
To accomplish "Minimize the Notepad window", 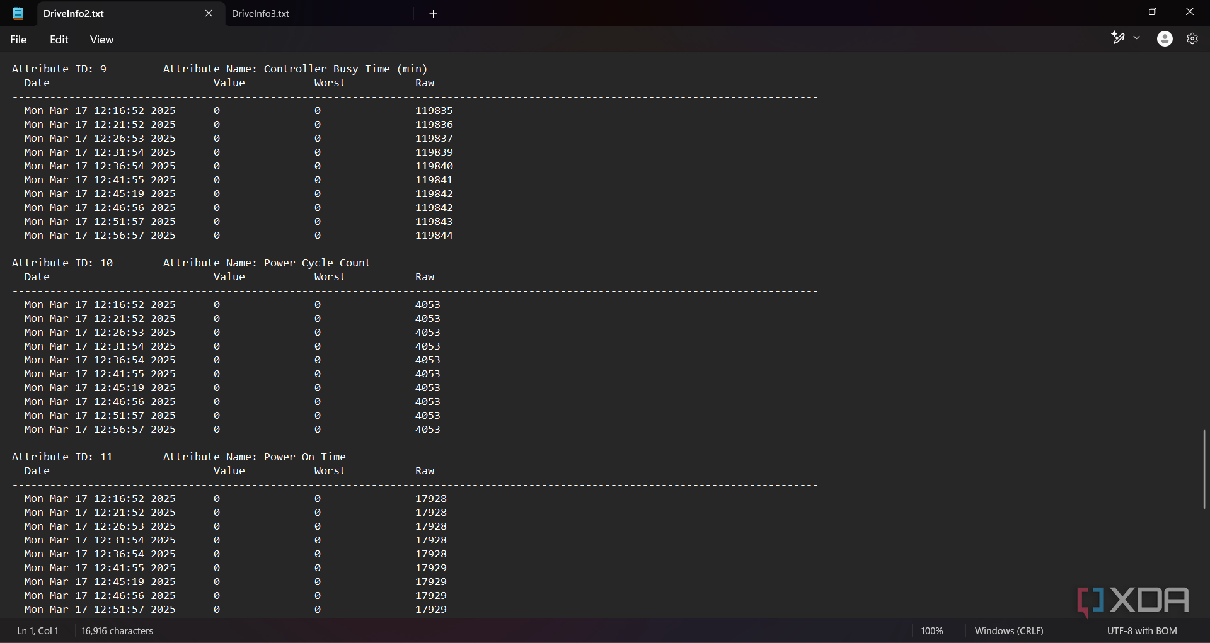I will [x=1116, y=11].
